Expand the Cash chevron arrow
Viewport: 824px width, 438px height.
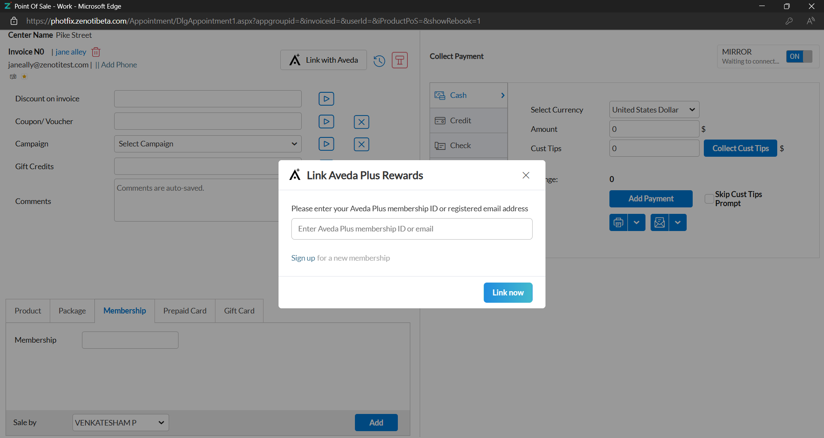(x=503, y=95)
